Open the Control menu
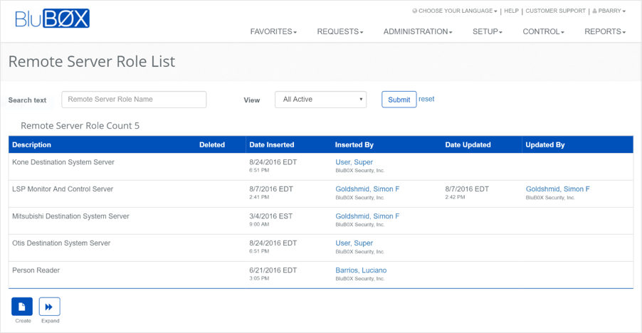Viewport: 642px width, 333px height. coord(543,32)
